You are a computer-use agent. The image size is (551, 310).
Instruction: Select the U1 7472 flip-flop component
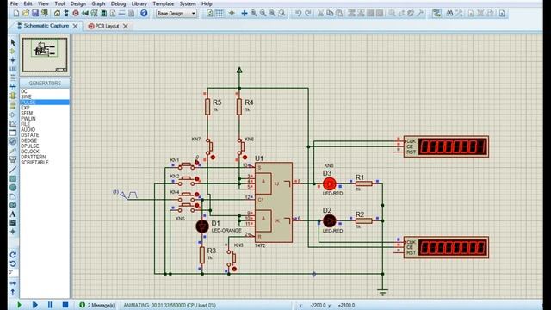274,202
